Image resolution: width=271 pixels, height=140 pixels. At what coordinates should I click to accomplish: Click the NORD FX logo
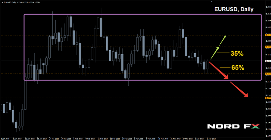click(x=233, y=126)
